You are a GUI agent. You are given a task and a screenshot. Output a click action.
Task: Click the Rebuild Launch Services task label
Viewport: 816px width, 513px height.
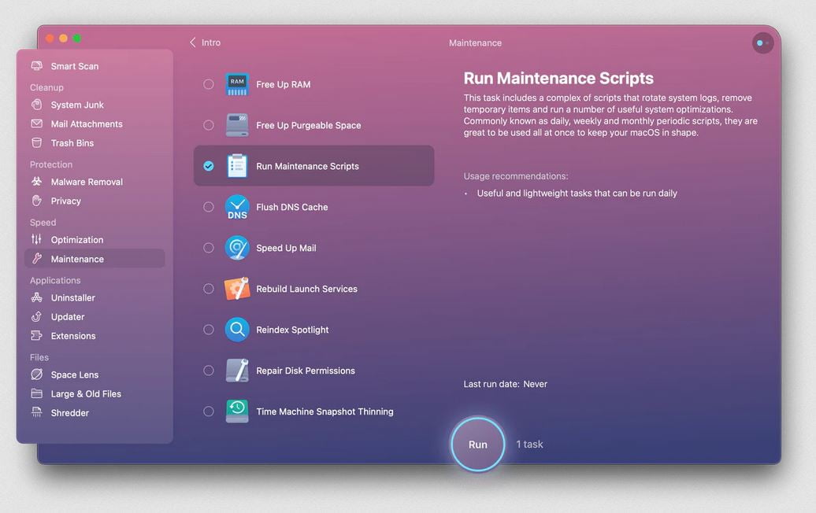tap(306, 289)
